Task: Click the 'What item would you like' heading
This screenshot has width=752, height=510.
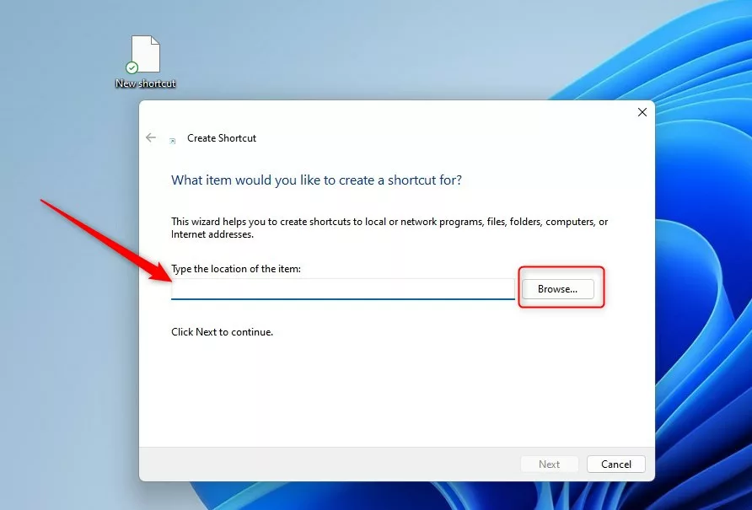Action: point(316,180)
